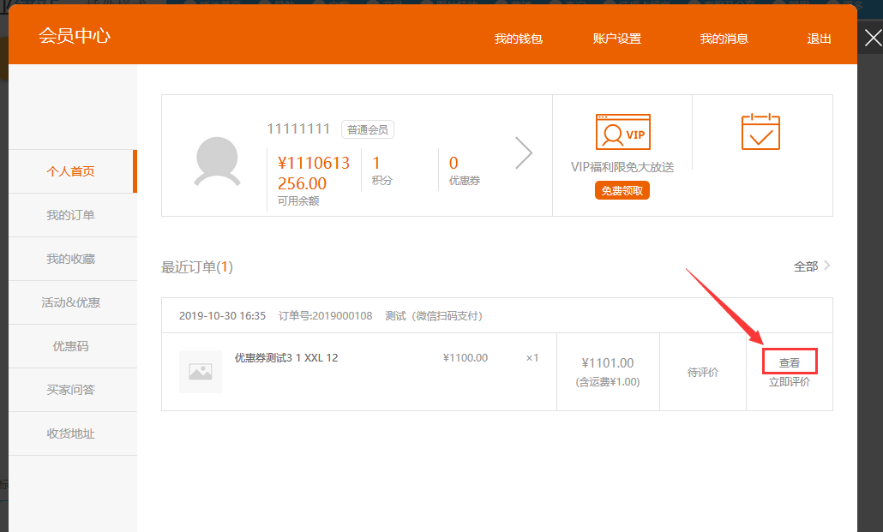Open 账户设置 in the header

coord(616,39)
